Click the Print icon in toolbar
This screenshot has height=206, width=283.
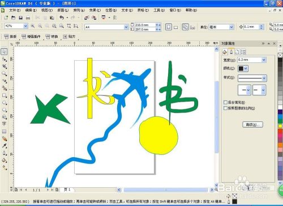point(28,18)
